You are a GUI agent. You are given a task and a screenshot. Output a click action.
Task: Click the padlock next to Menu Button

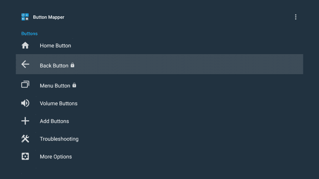(x=74, y=85)
